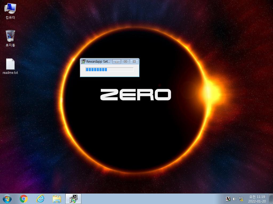Open Windows Explorer from the taskbar
The width and height of the screenshot is (273, 204).
point(57,199)
